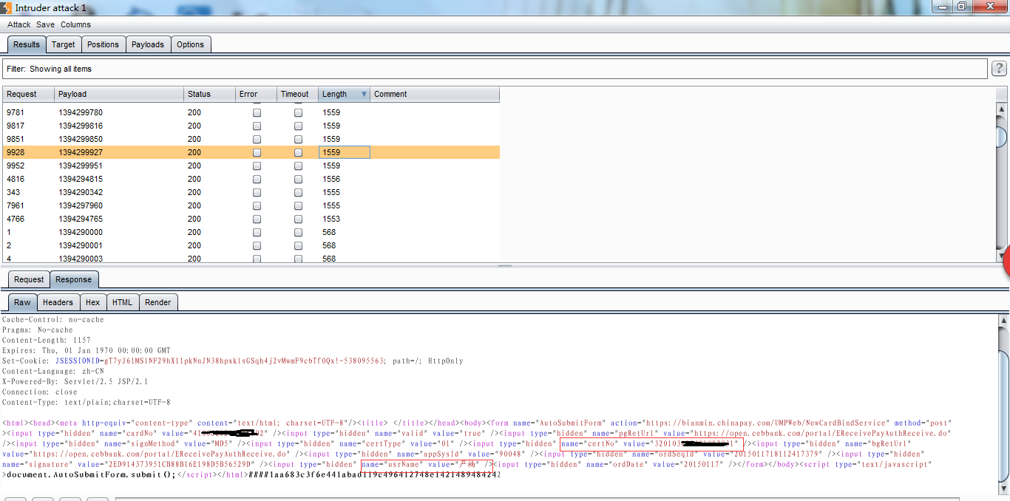
Task: Sort by Status column header
Action: pos(209,94)
